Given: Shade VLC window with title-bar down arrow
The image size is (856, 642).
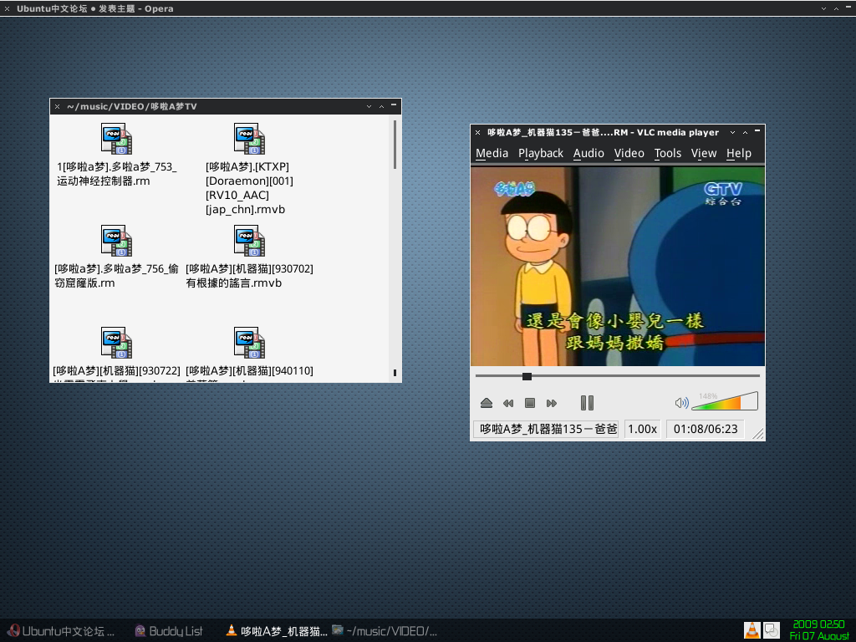Looking at the screenshot, I should (x=732, y=133).
